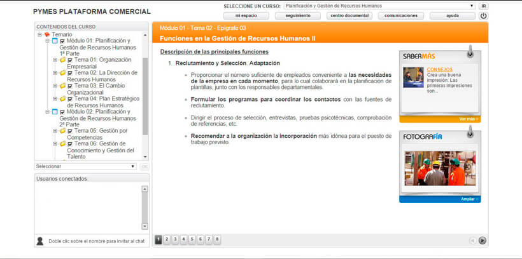Click the power/logout icon
Screen dimensions: 522x259
click(x=483, y=16)
